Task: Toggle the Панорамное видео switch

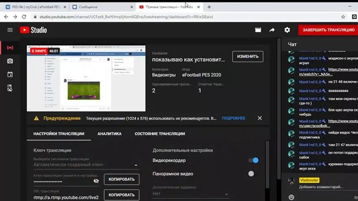Action: coord(252,174)
